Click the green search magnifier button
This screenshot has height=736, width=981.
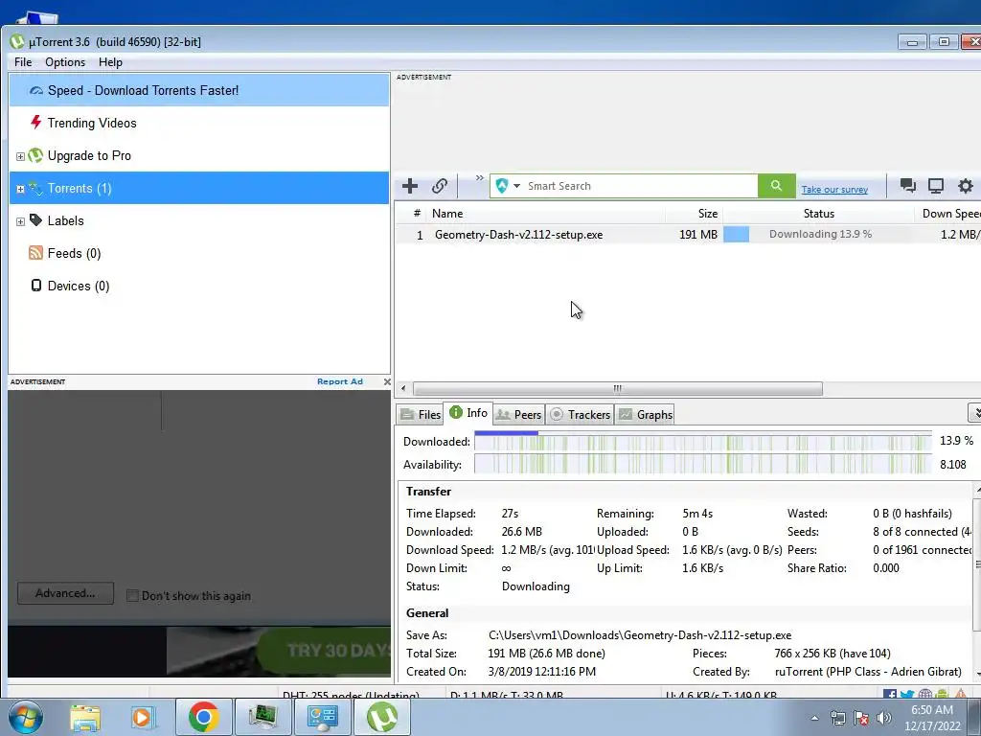[776, 186]
